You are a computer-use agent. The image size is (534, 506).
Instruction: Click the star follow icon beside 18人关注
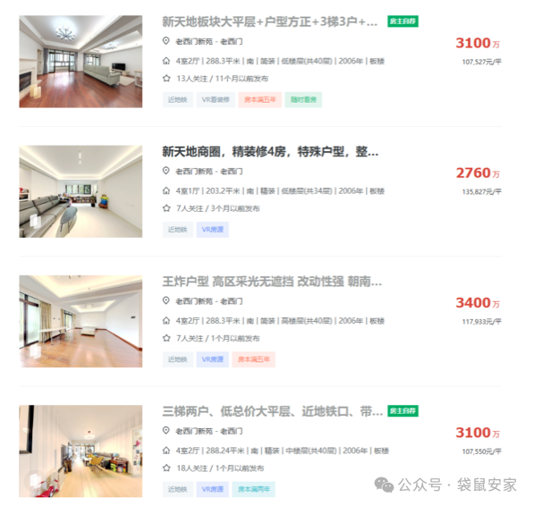(166, 468)
